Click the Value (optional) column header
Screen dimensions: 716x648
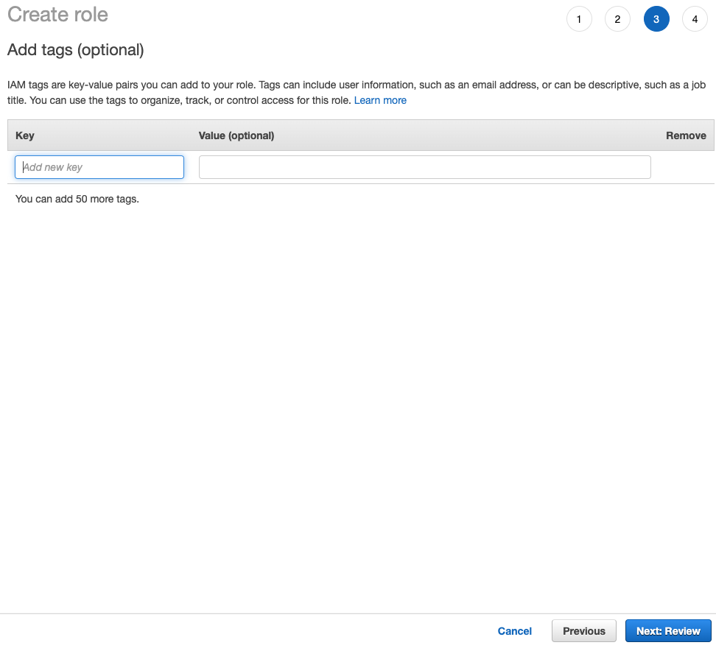click(236, 135)
